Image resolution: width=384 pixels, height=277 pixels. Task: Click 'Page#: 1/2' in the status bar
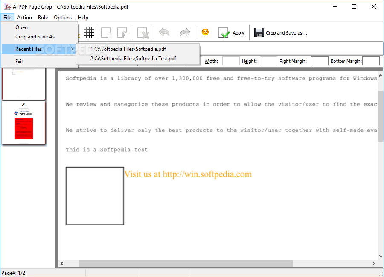13,273
